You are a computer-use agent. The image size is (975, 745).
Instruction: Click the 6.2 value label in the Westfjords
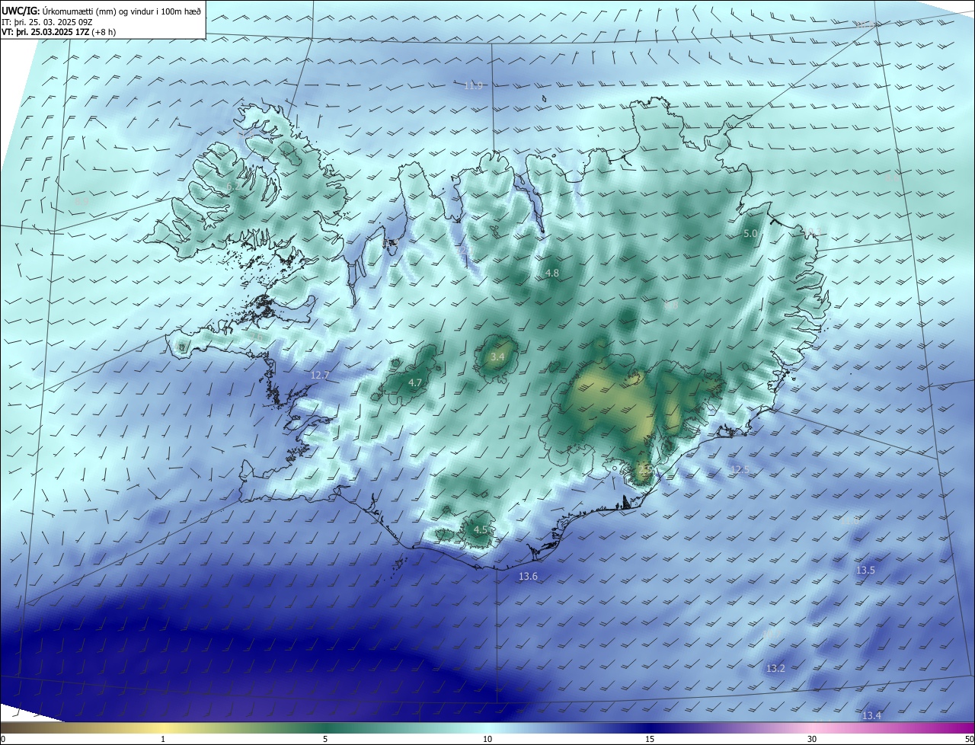tap(233, 186)
